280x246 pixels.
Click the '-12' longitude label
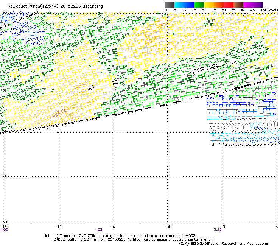(x=58, y=227)
